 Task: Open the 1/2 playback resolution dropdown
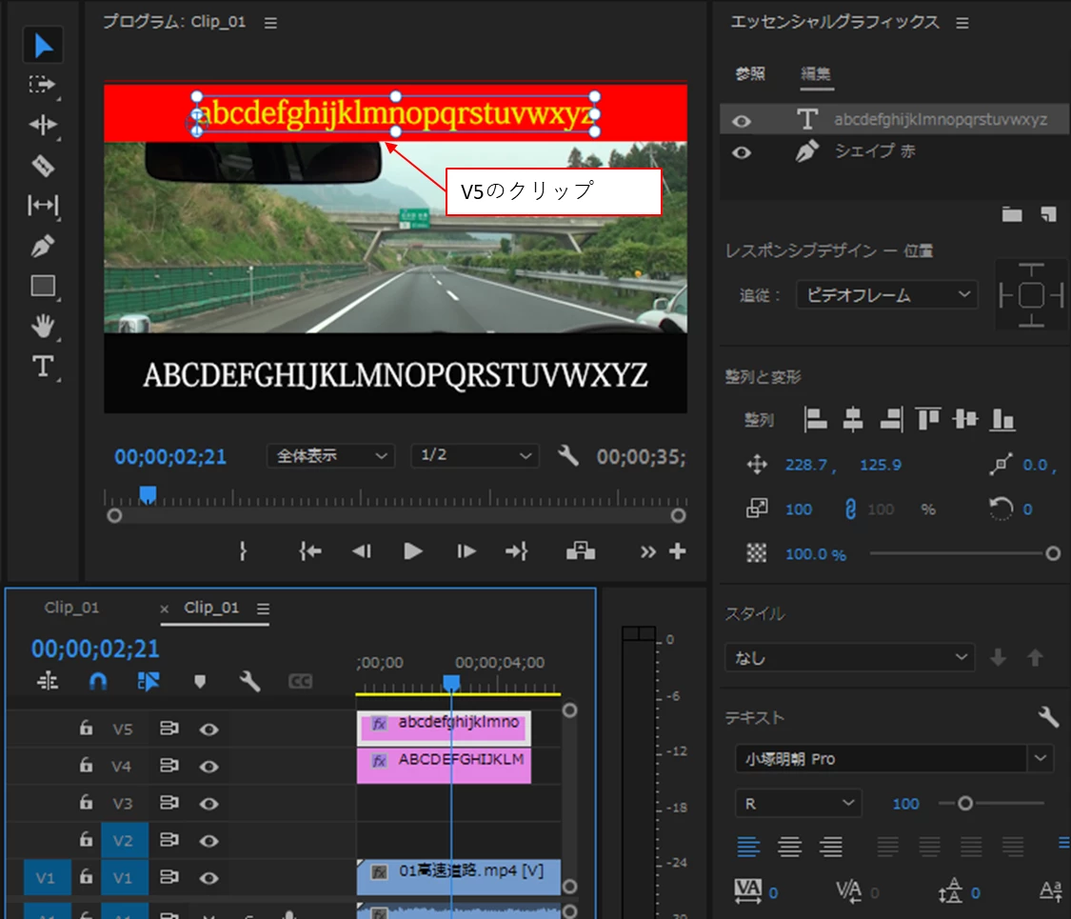[475, 455]
